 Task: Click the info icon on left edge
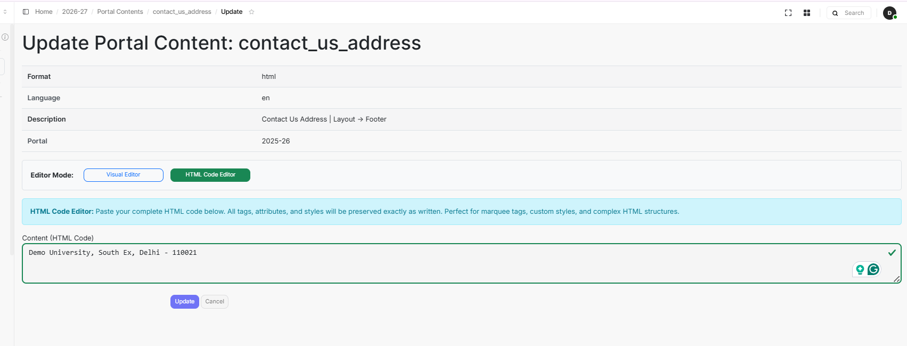[x=5, y=37]
